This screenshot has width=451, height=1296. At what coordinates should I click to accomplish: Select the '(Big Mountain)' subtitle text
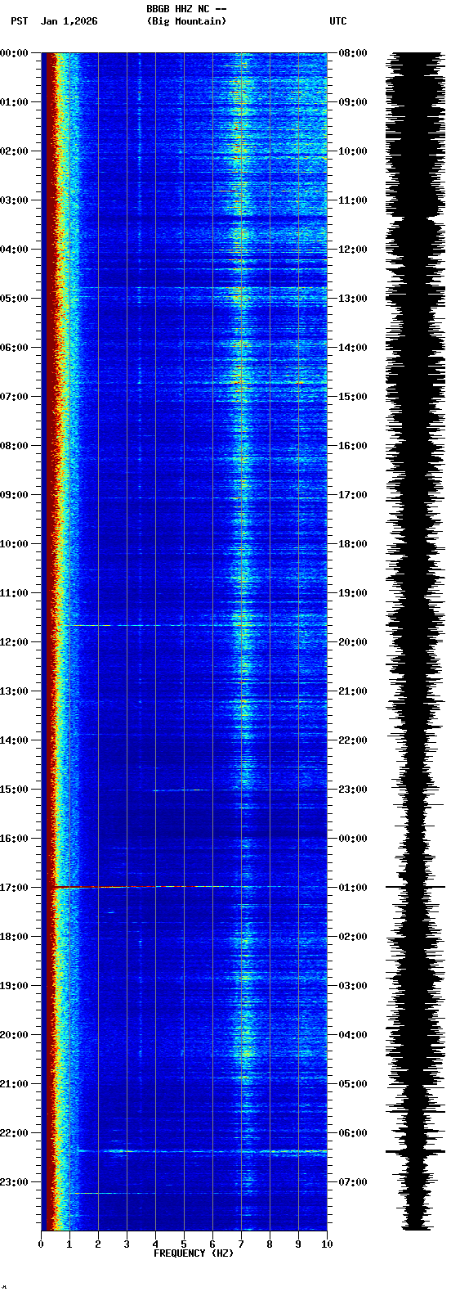186,21
